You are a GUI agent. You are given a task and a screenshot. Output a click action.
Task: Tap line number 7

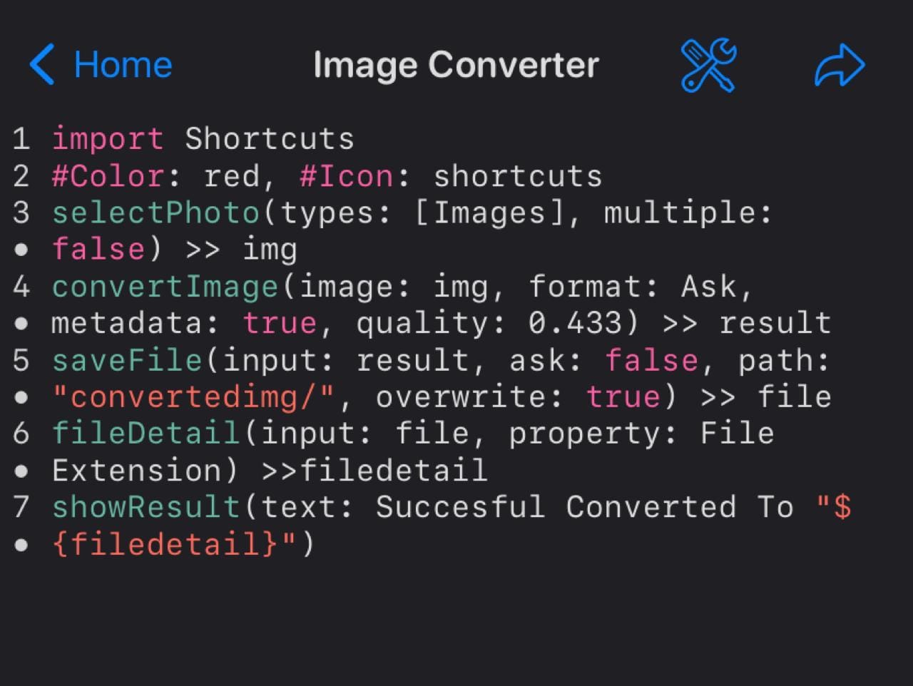[x=21, y=507]
